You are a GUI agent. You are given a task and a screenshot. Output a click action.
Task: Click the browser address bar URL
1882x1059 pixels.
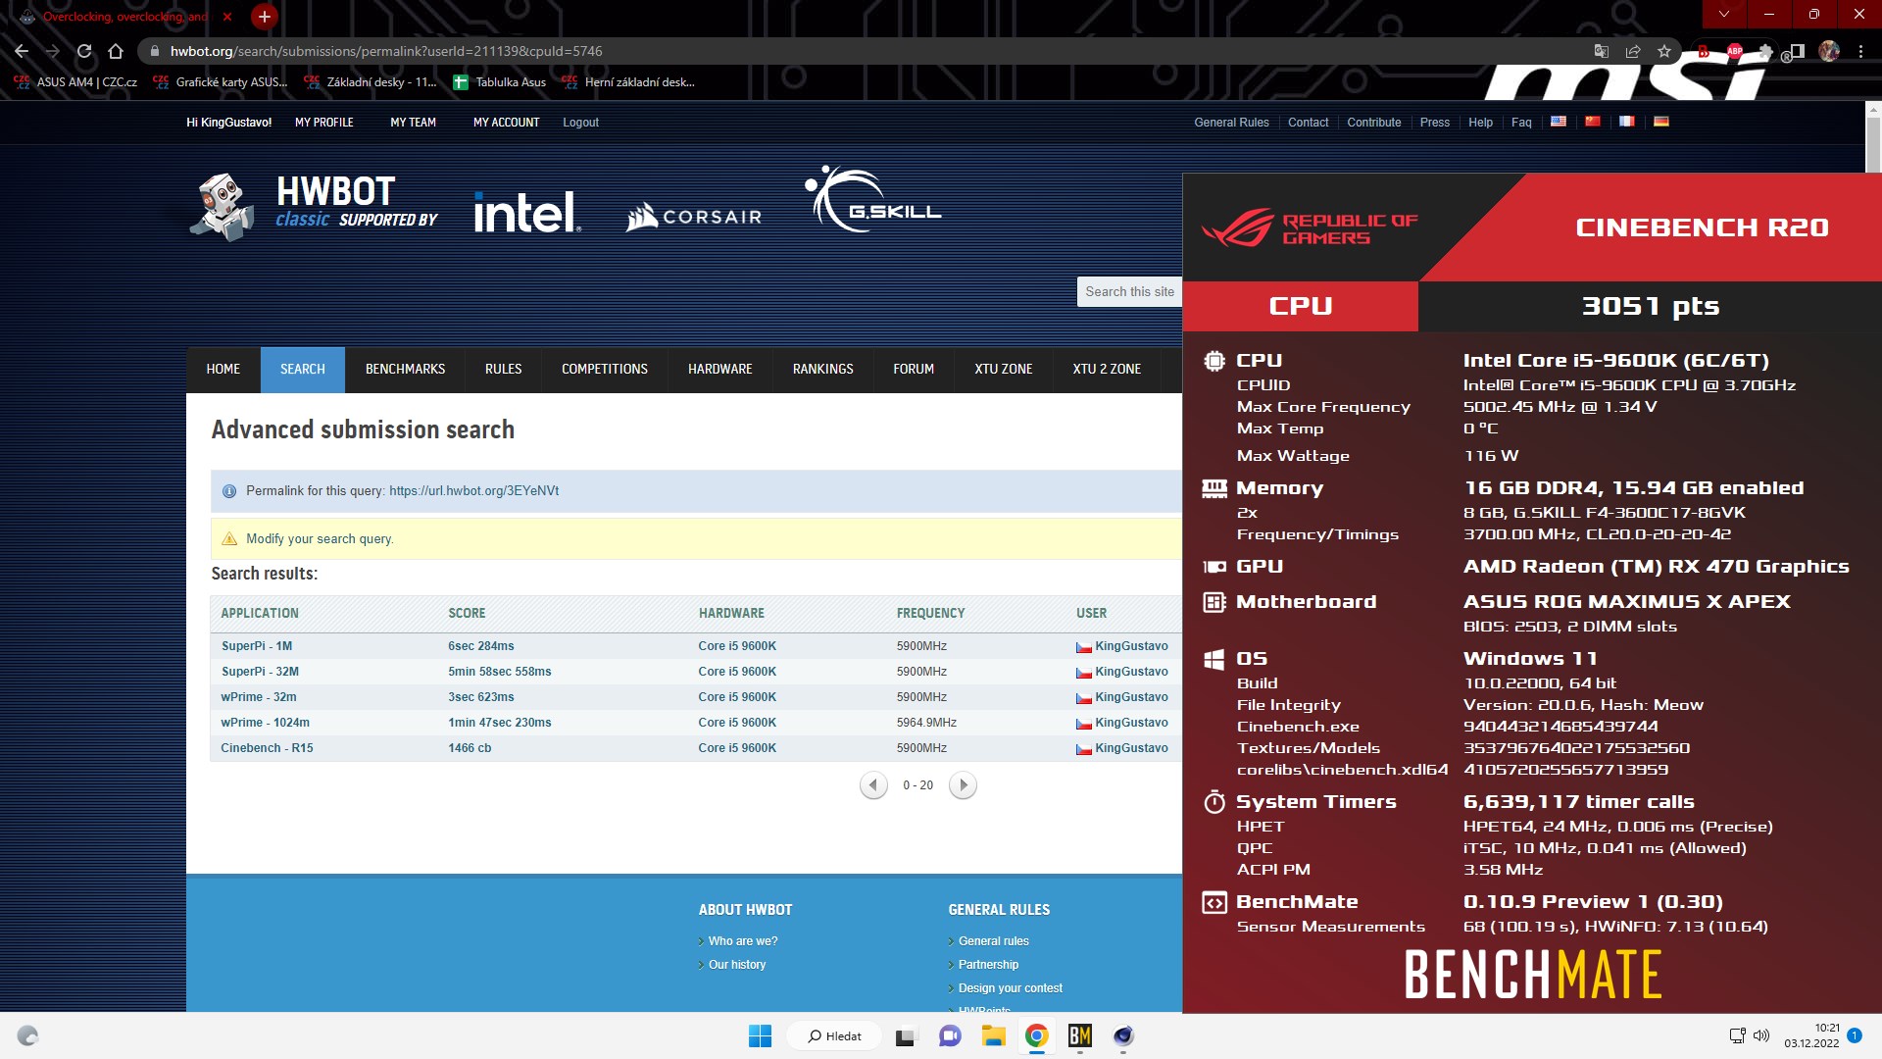pos(386,51)
